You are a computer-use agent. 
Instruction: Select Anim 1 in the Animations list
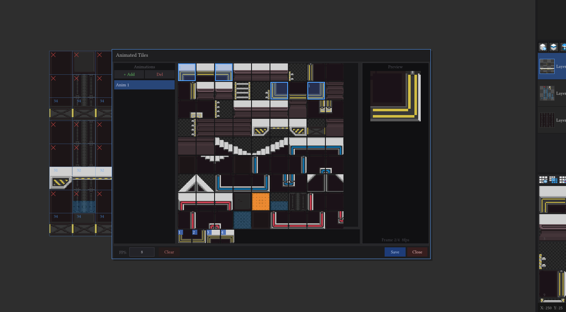pyautogui.click(x=144, y=85)
